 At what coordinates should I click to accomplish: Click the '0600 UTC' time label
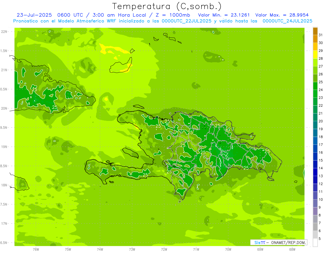[x=70, y=15]
